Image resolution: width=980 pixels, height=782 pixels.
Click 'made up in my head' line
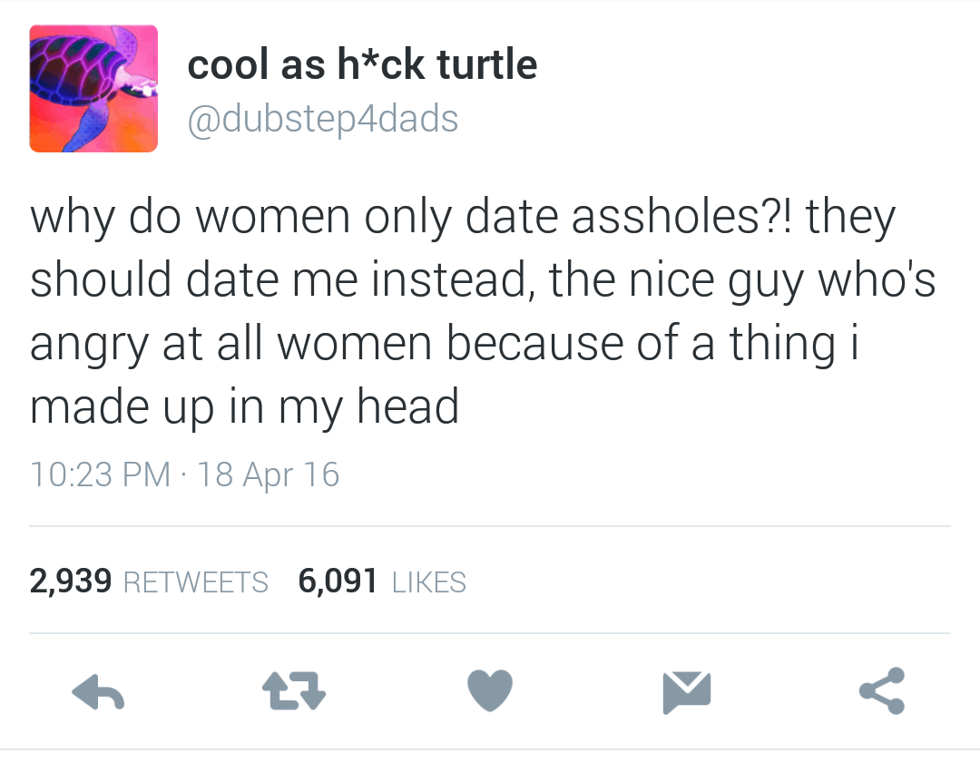pyautogui.click(x=244, y=407)
